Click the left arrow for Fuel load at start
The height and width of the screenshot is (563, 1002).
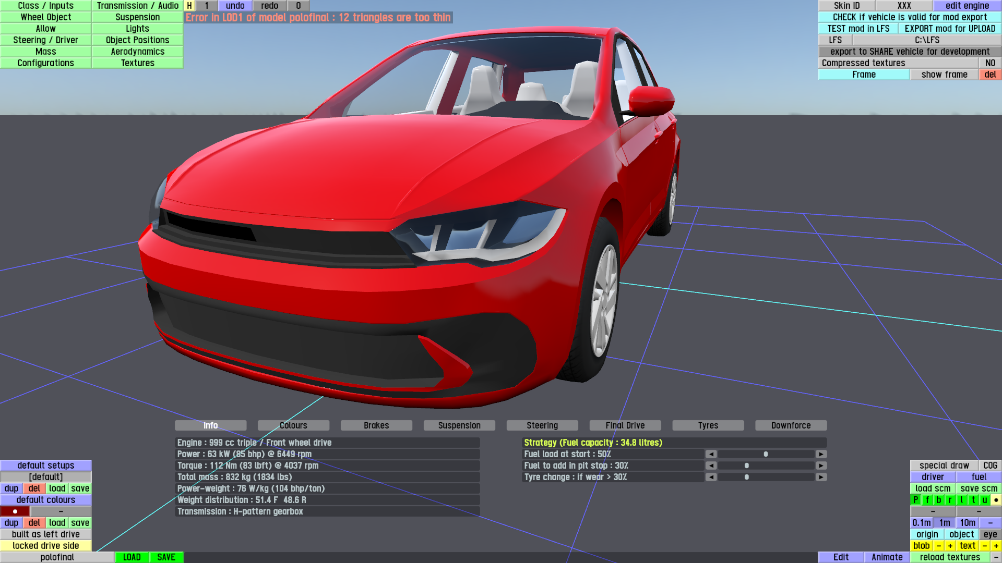point(711,454)
